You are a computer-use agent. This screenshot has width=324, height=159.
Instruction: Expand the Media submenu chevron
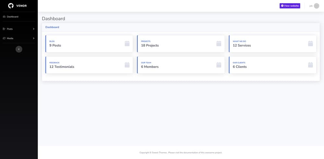click(33, 38)
